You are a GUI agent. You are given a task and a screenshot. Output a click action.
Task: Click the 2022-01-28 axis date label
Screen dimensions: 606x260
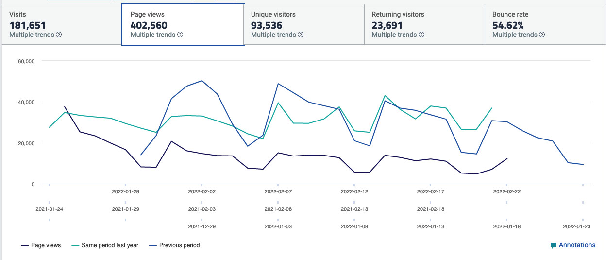point(125,192)
